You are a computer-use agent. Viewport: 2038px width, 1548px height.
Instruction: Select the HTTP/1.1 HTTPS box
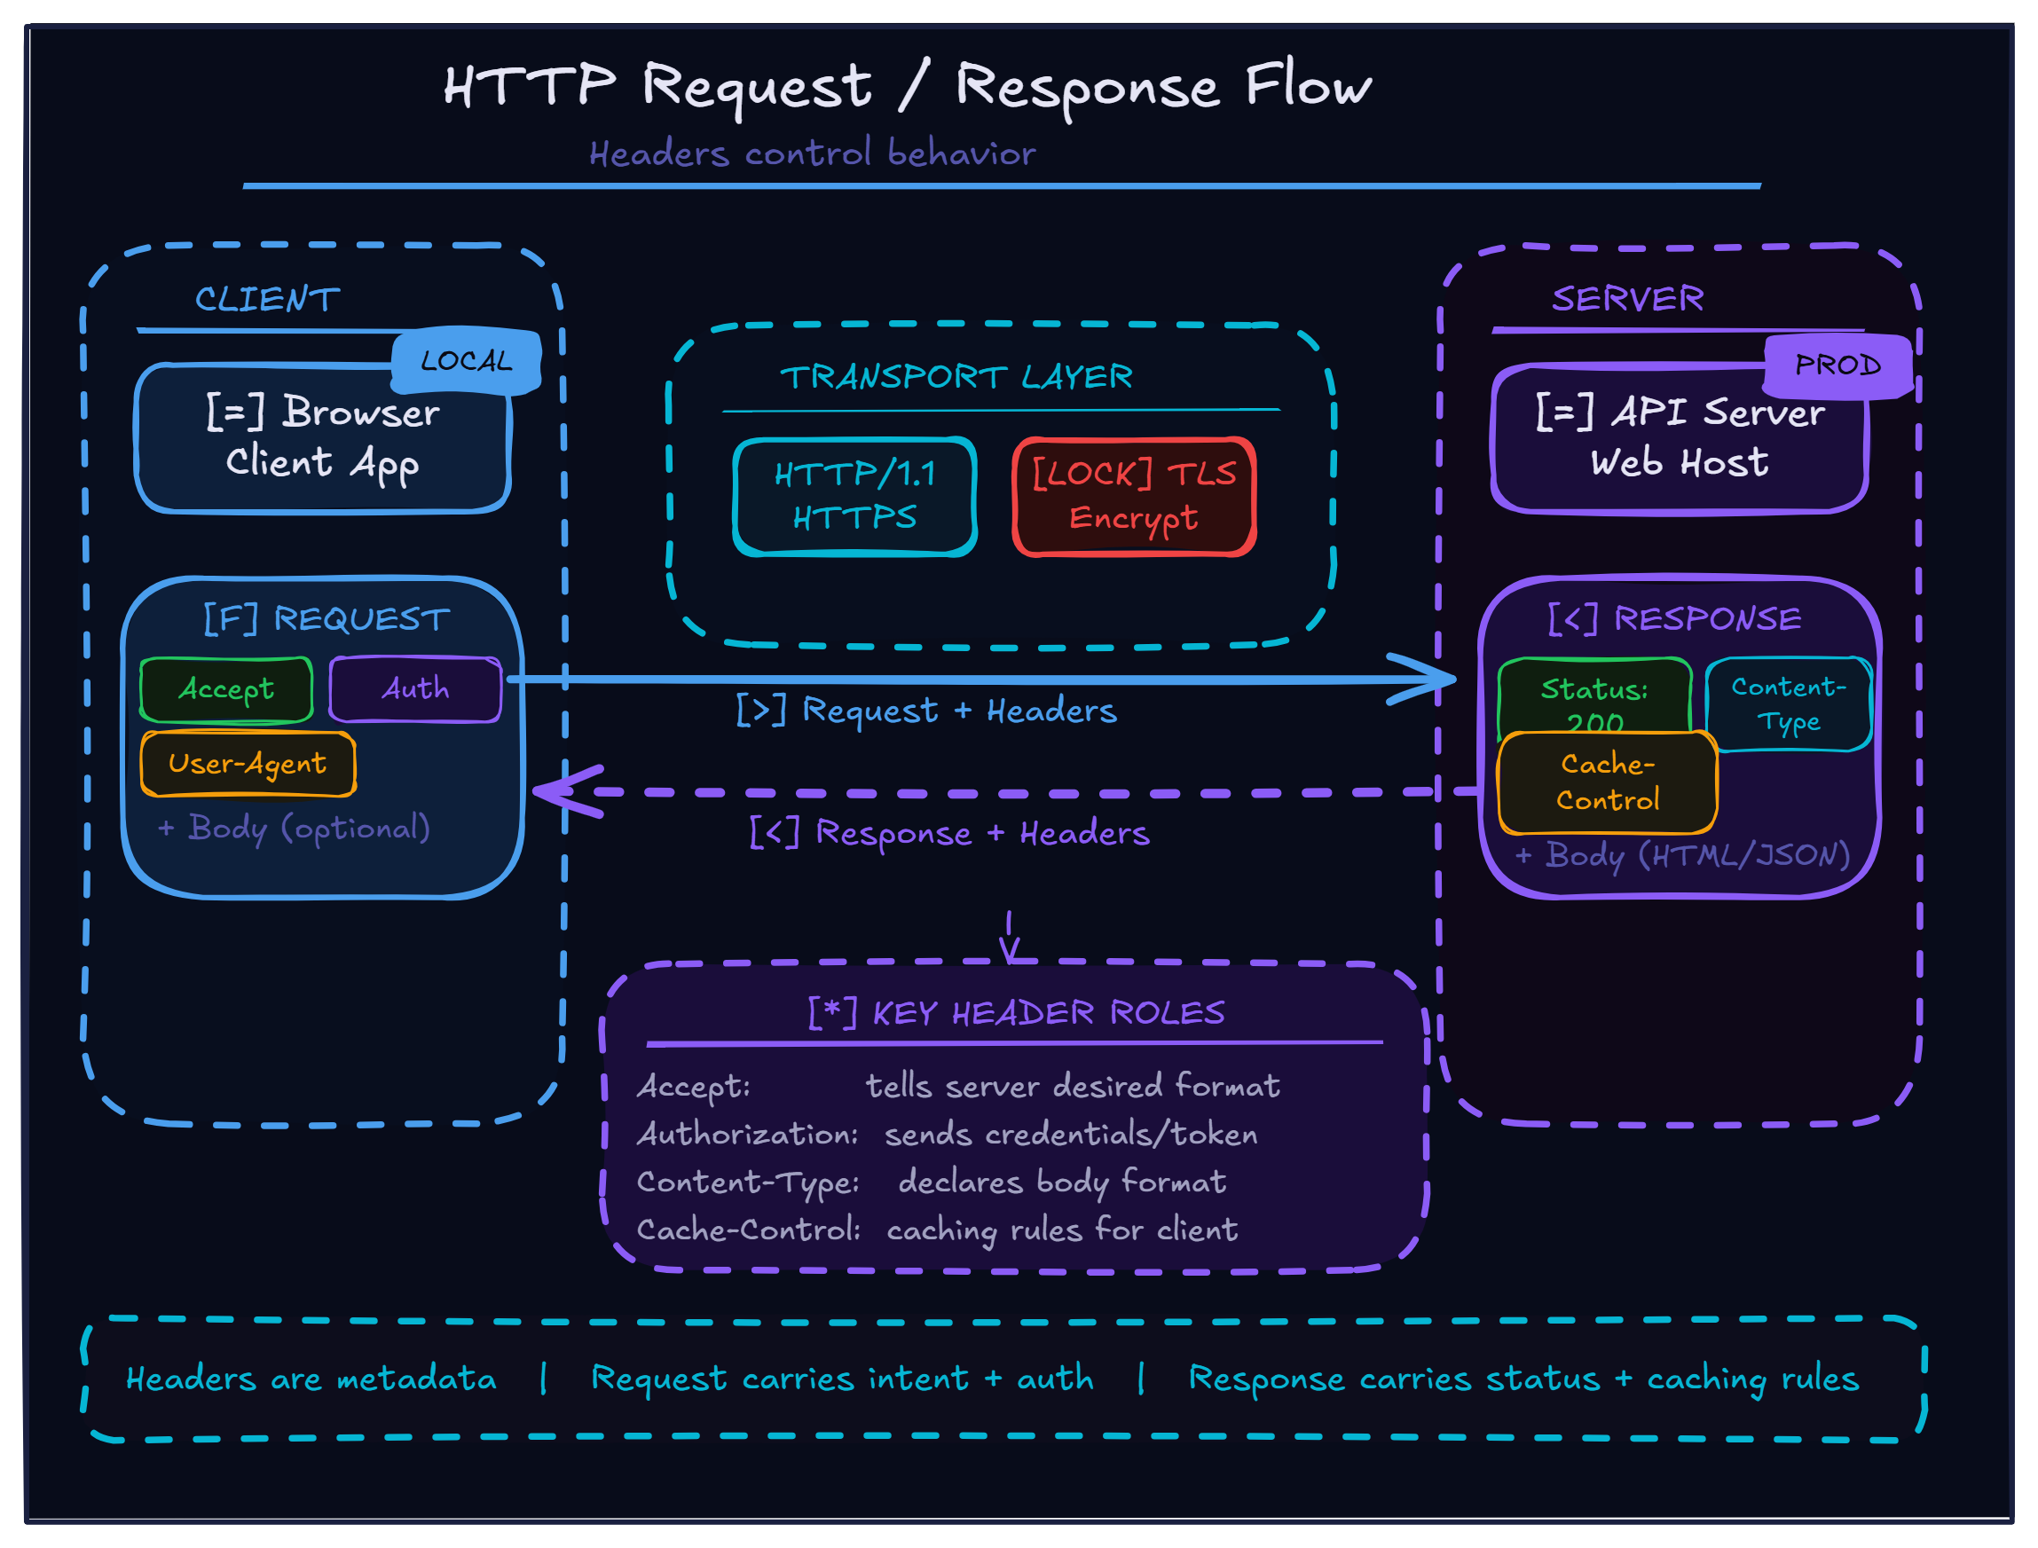coord(855,497)
